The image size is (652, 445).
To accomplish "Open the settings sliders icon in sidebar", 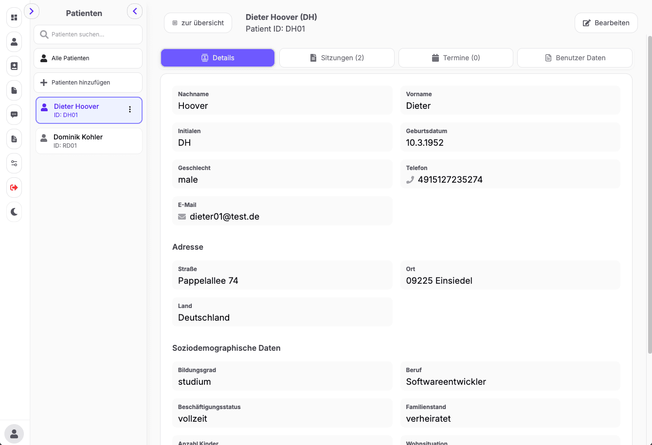I will 14,163.
